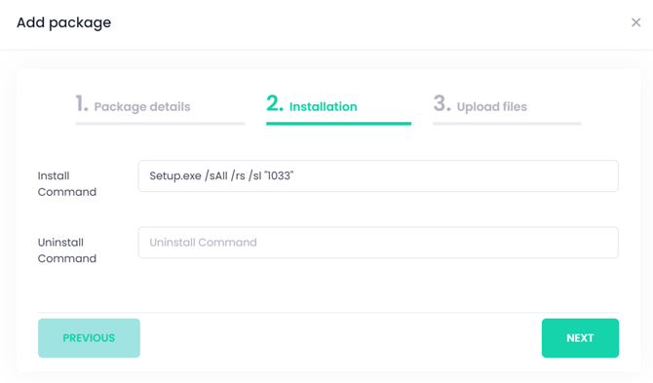Close the Add package dialog
Image resolution: width=653 pixels, height=383 pixels.
tap(635, 22)
